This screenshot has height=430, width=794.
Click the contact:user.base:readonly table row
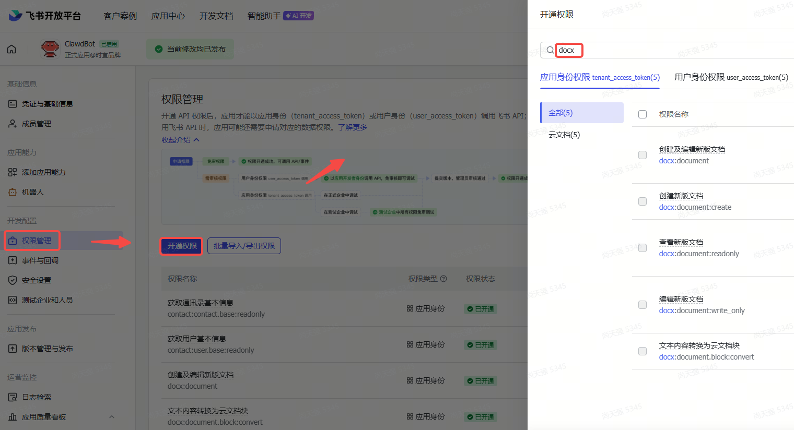345,344
